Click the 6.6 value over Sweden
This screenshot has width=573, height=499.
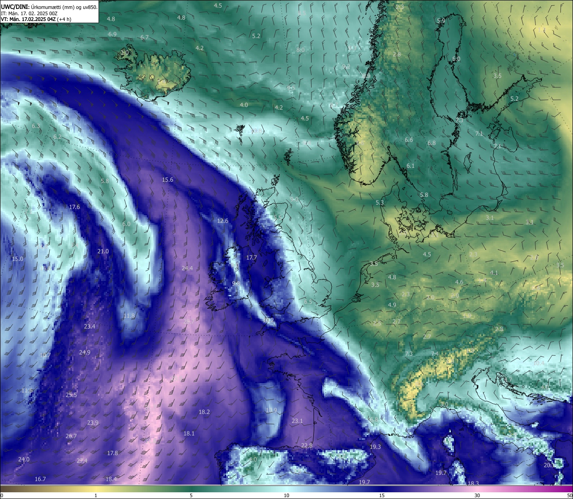tap(409, 141)
